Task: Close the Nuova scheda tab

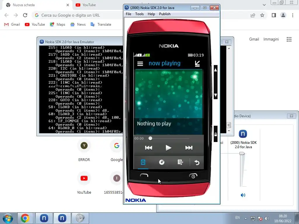Action: point(68,5)
